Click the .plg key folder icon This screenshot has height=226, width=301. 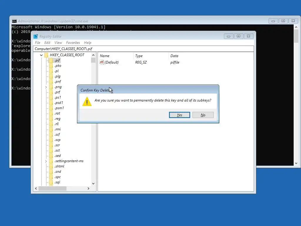(x=51, y=76)
